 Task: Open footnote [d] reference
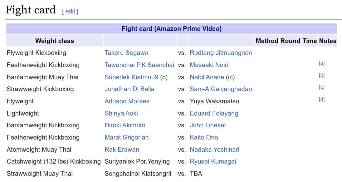[x=322, y=99]
